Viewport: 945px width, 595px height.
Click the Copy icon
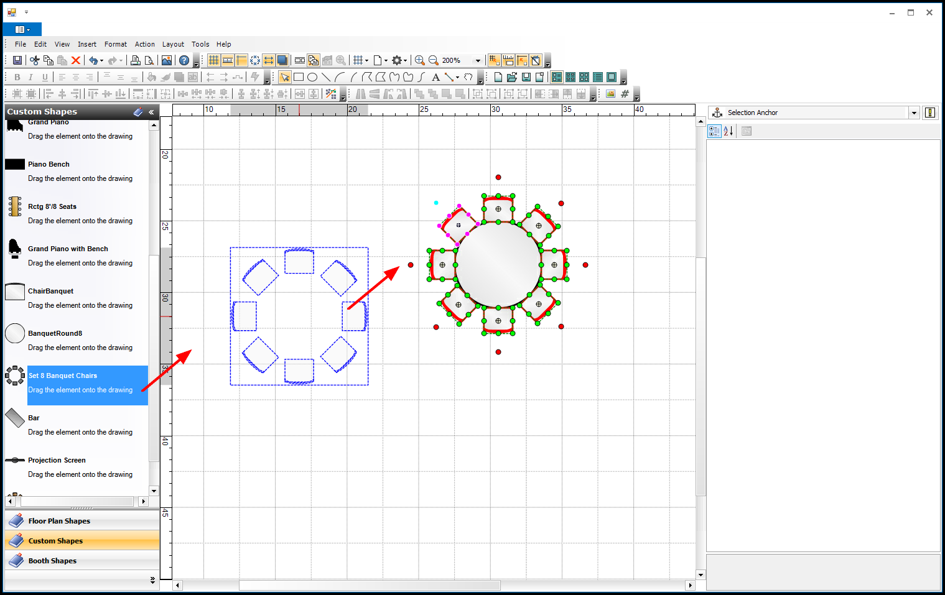pos(49,60)
